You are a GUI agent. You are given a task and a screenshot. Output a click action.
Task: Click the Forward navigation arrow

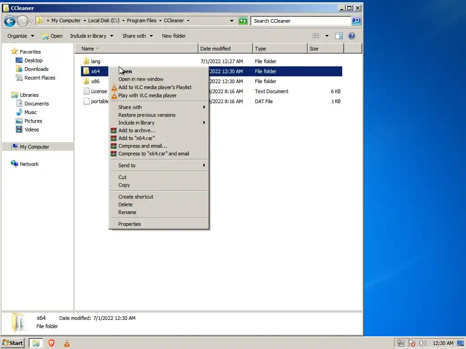tap(22, 21)
